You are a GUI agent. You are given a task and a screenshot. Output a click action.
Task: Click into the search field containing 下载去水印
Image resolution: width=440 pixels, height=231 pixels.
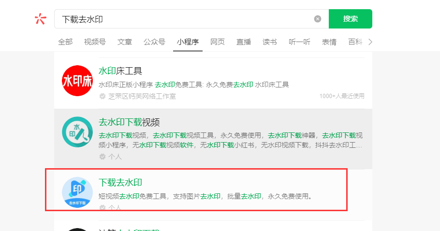[191, 19]
